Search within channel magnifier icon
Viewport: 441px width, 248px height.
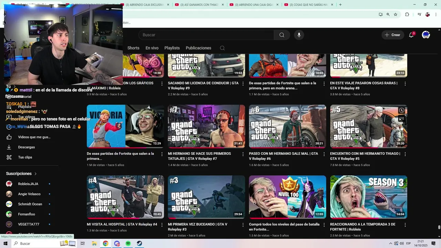pos(222,48)
